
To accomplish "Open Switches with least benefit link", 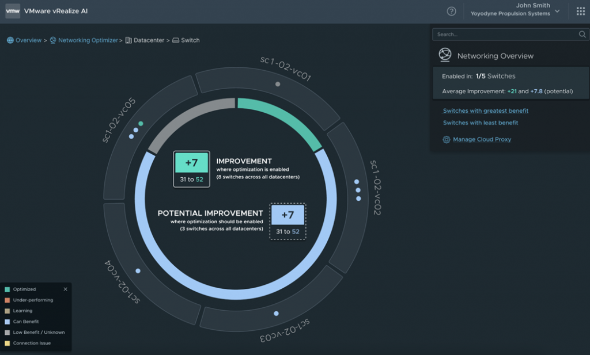I will click(x=481, y=123).
